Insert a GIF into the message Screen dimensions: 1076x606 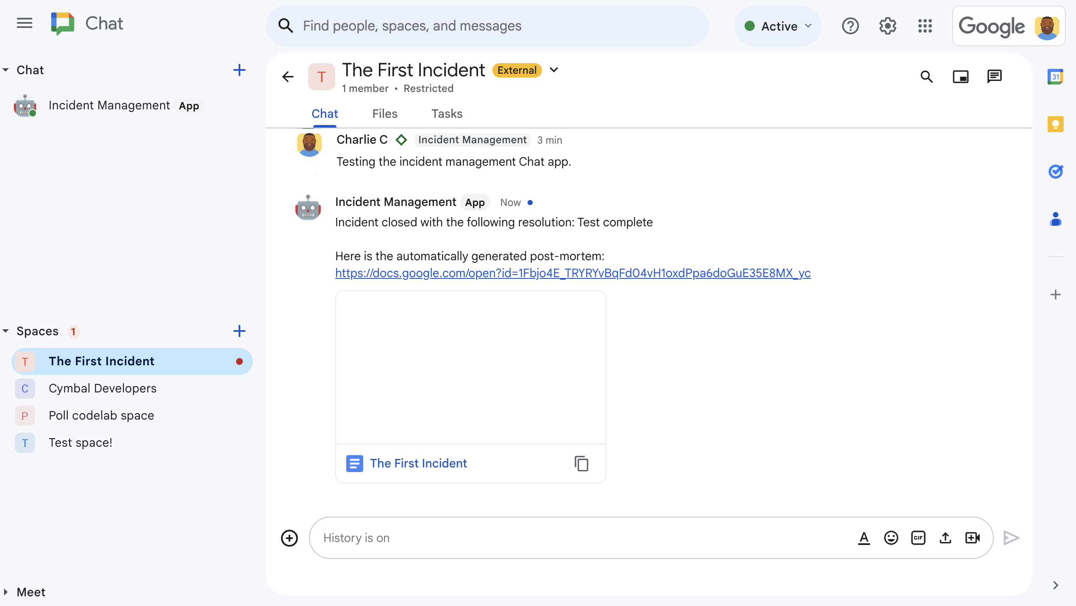(918, 538)
